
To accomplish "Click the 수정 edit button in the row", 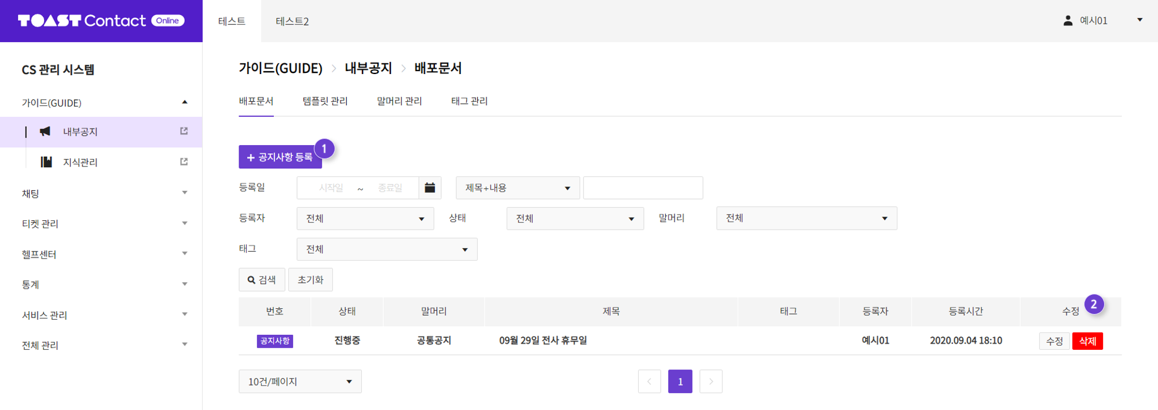I will pyautogui.click(x=1054, y=341).
